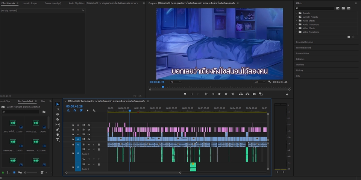Toggle Snap in timeline
361x180 pixels.
74,110
